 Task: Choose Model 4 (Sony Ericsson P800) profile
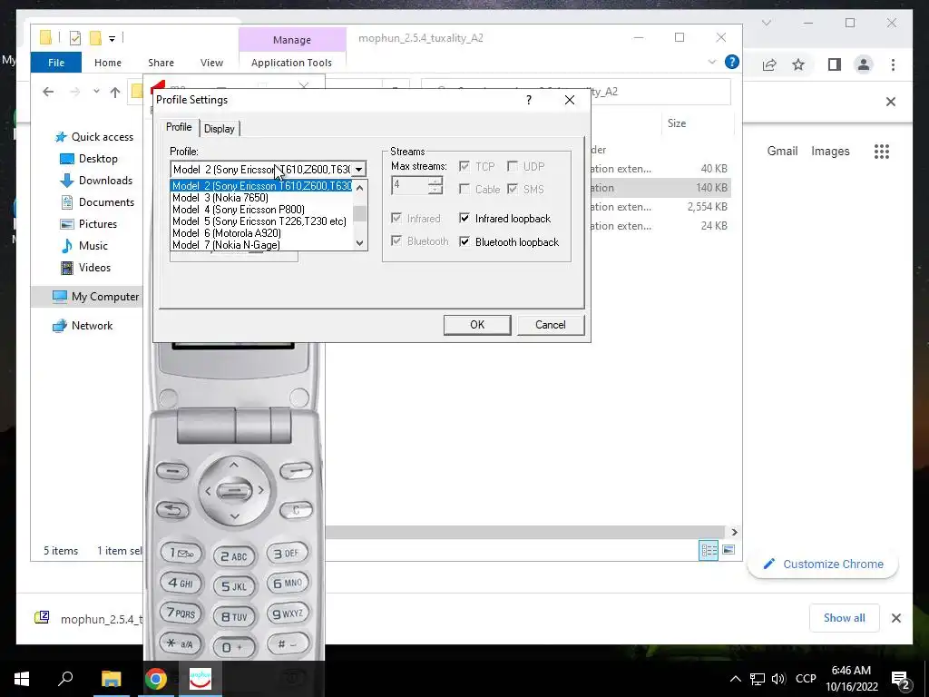[x=261, y=210]
